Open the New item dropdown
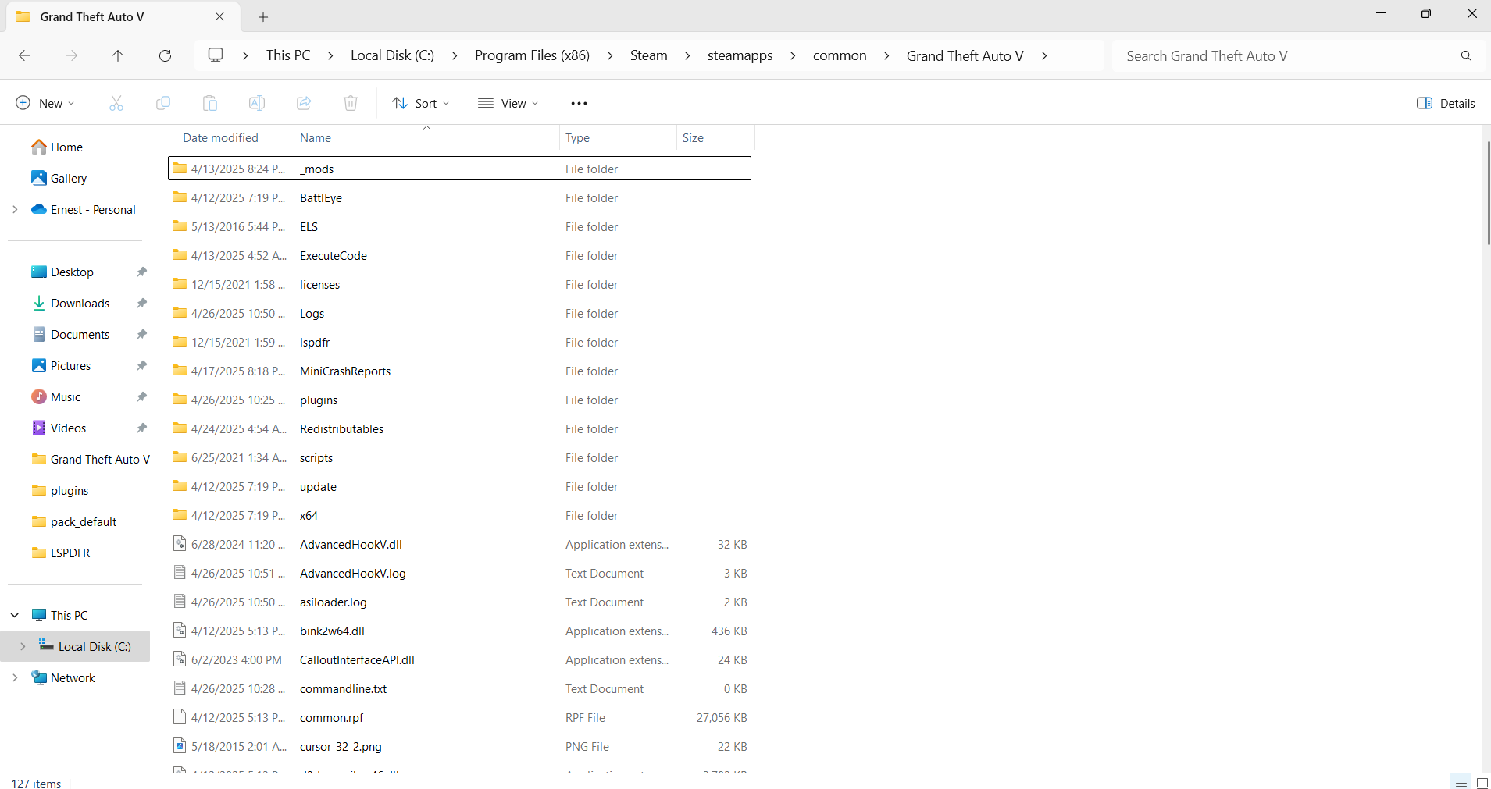 (45, 103)
